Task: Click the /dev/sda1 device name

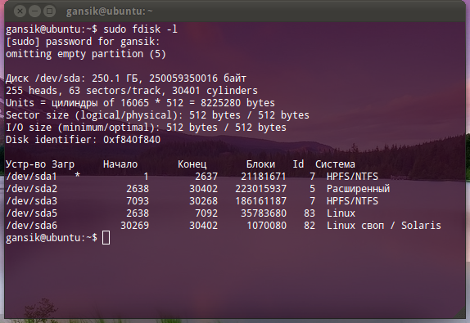Action: click(x=31, y=177)
